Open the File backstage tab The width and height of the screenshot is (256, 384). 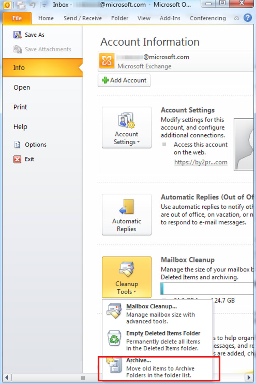point(17,19)
